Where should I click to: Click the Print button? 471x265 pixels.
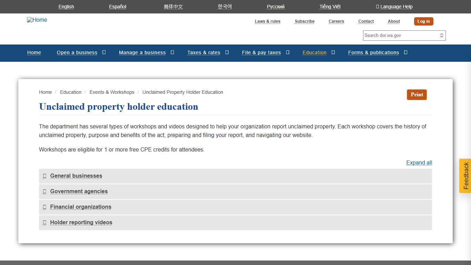pyautogui.click(x=417, y=95)
